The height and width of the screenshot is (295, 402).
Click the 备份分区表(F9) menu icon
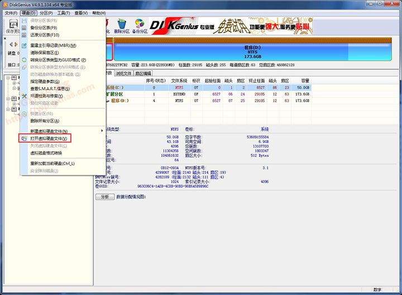tap(24, 27)
